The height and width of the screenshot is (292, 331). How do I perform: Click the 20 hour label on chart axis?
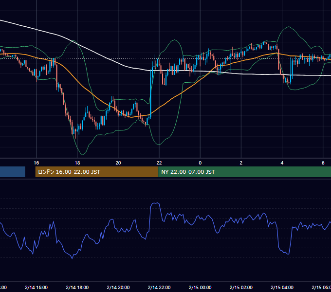pyautogui.click(x=118, y=163)
